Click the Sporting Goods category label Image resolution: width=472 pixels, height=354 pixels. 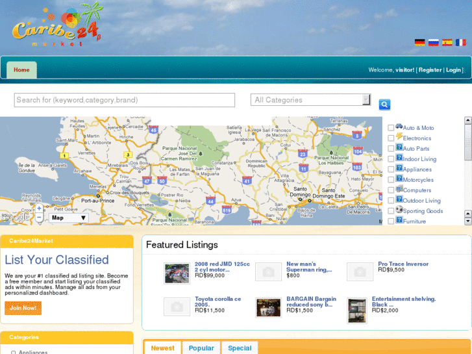click(x=423, y=211)
